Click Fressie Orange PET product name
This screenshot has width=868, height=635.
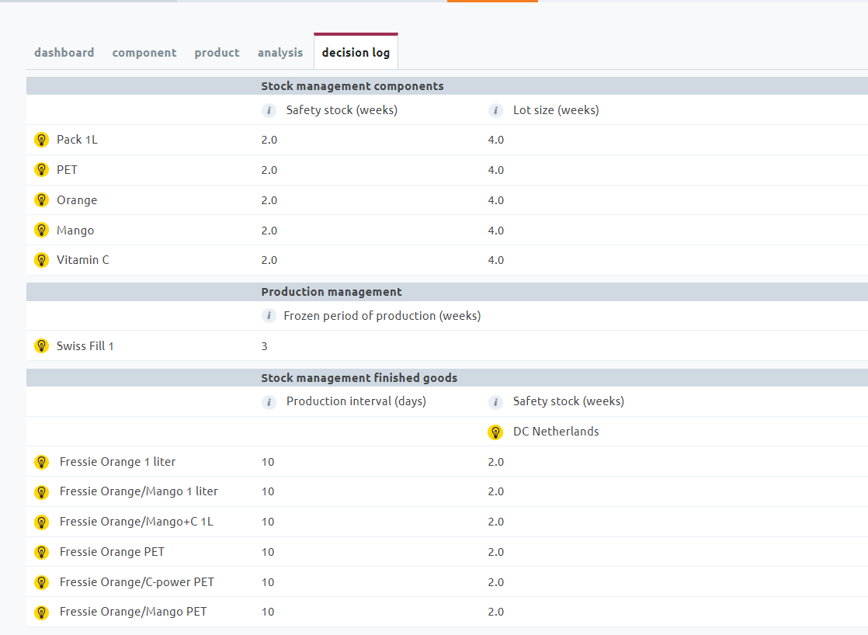[112, 552]
